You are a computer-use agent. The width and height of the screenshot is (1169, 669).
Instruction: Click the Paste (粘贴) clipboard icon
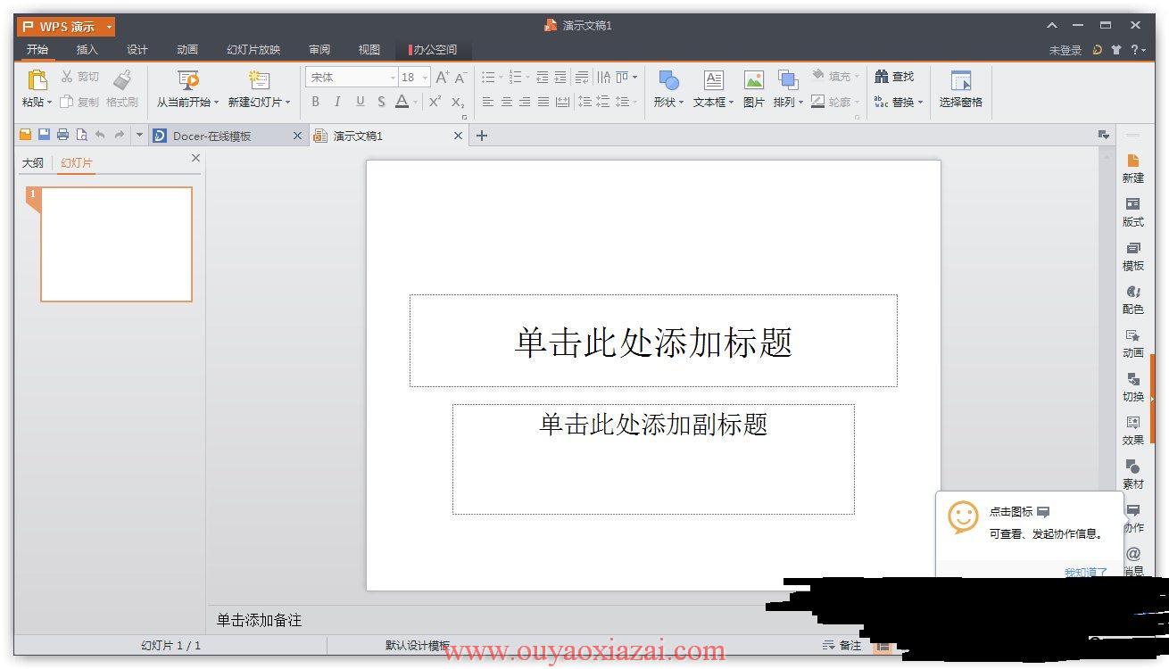coord(37,80)
